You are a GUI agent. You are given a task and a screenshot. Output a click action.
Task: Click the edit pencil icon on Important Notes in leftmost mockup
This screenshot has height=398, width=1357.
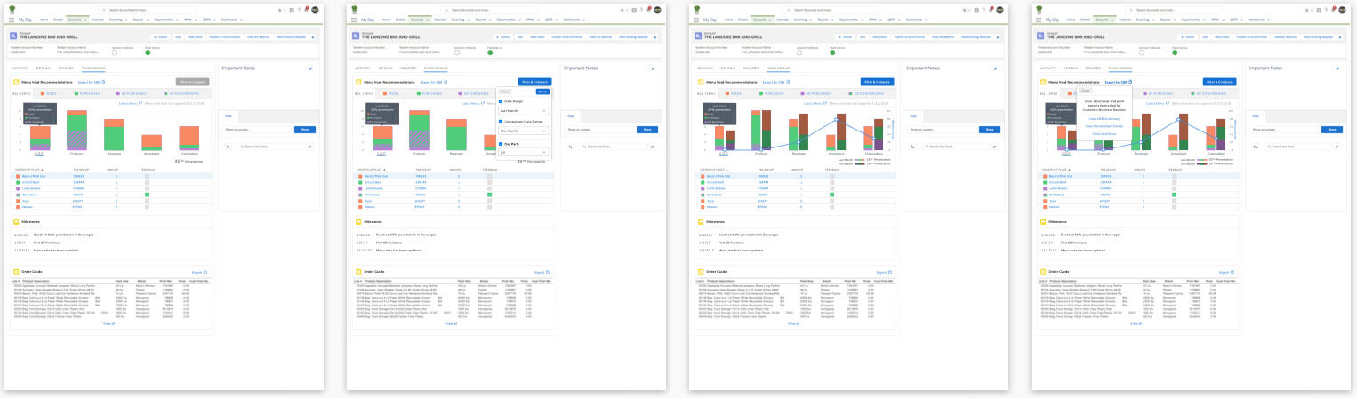(310, 68)
